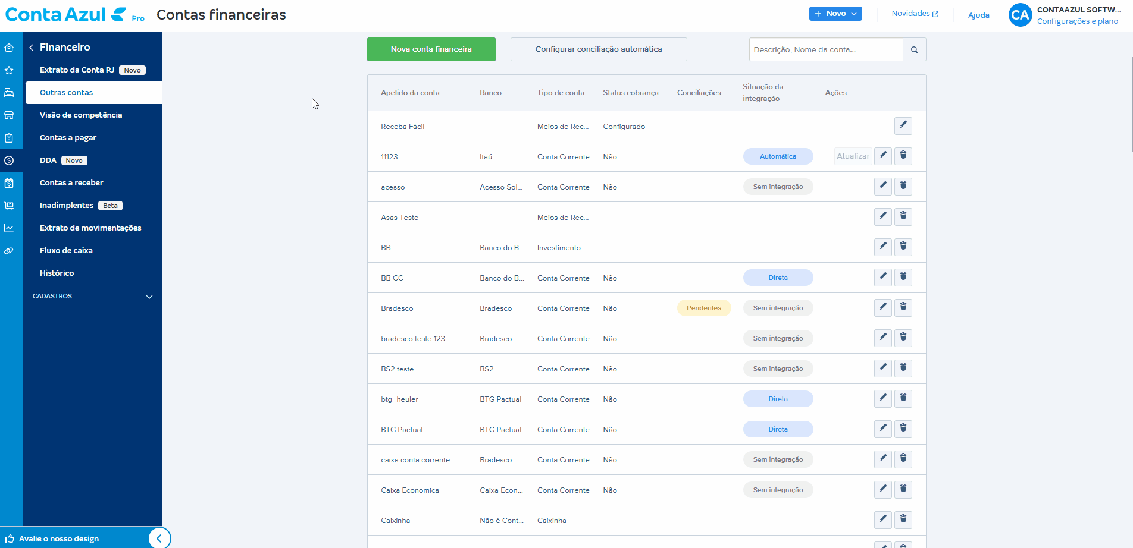The height and width of the screenshot is (548, 1133).
Task: Open the clipboard sidebar icon
Action: tap(9, 138)
